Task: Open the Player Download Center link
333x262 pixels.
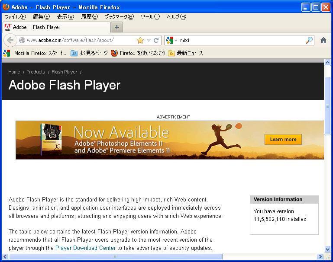Action: [x=85, y=248]
